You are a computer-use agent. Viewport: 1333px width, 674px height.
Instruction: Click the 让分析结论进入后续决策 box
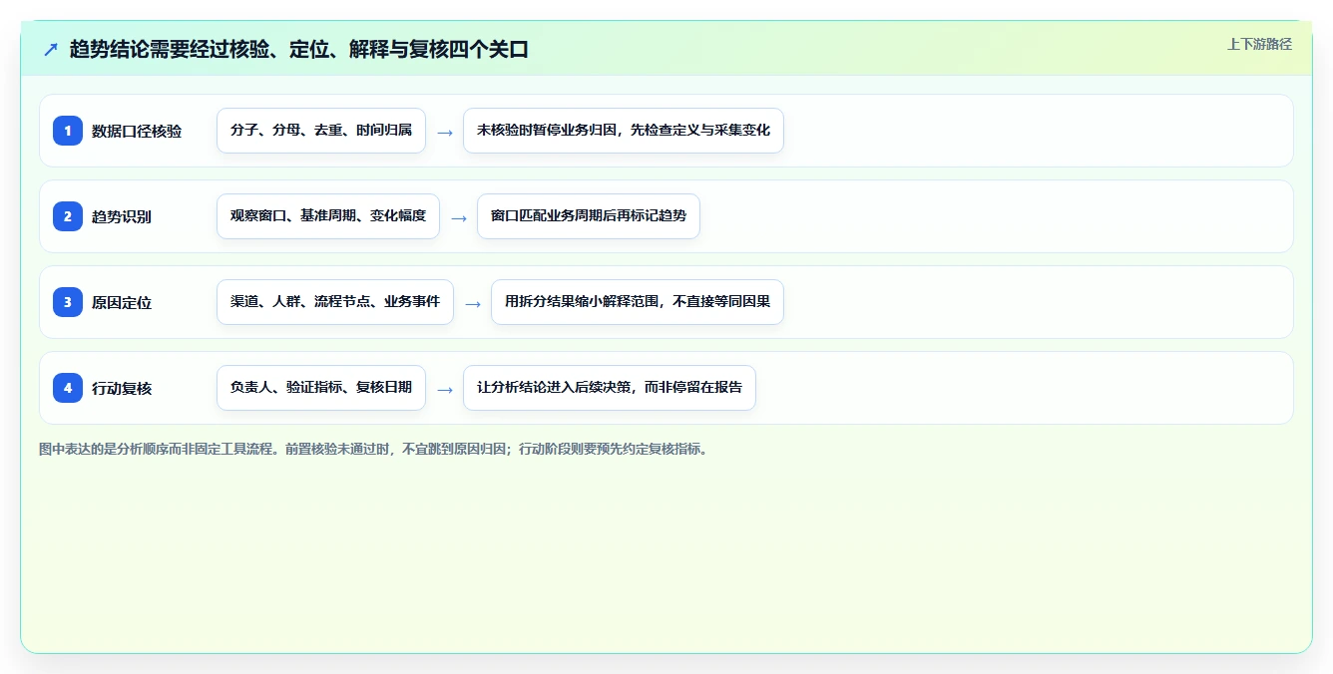click(x=610, y=388)
